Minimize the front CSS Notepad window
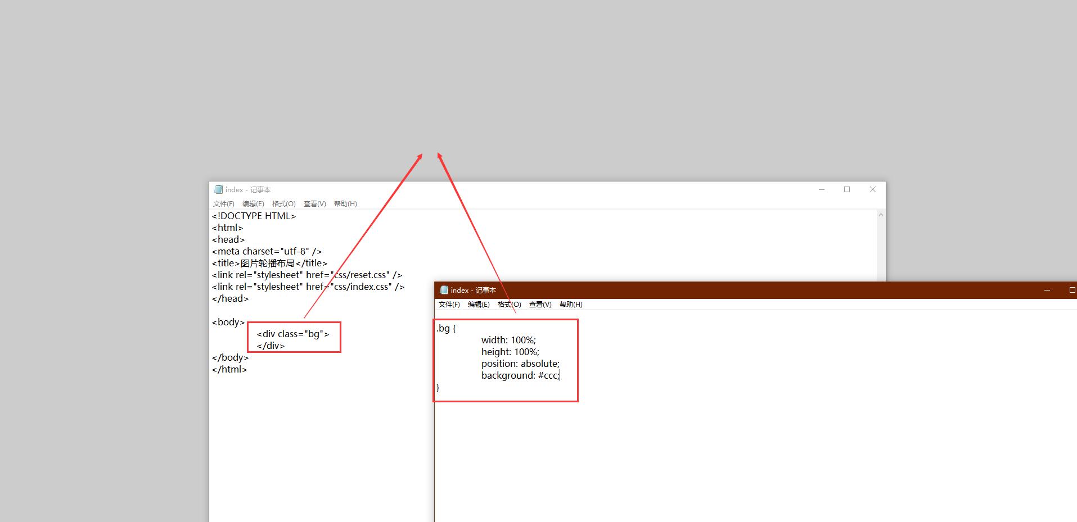The height and width of the screenshot is (522, 1077). point(1047,290)
